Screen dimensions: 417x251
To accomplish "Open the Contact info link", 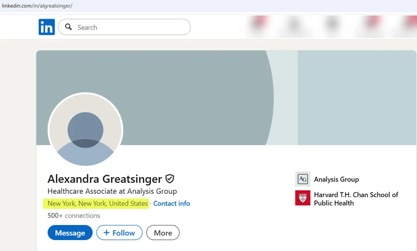I will tap(171, 204).
